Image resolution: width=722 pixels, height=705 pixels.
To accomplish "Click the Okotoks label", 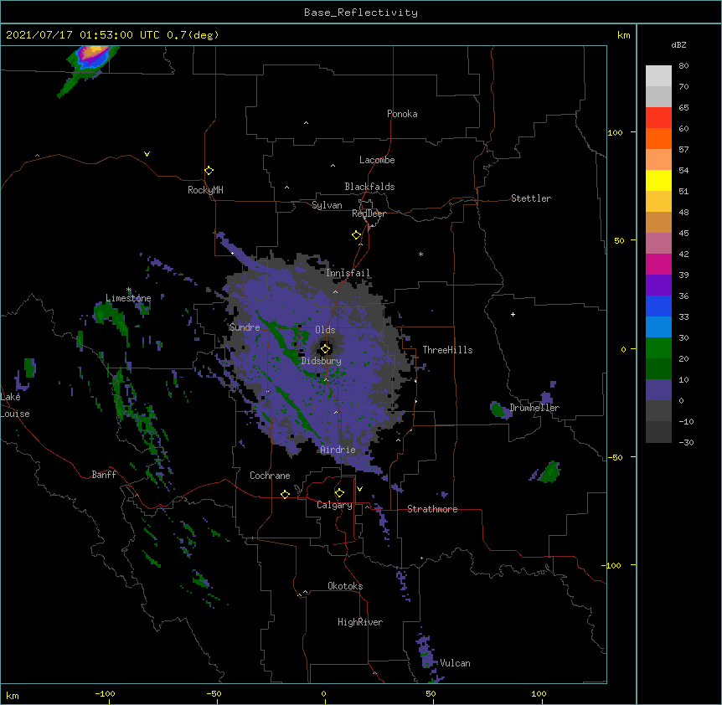I will point(345,586).
